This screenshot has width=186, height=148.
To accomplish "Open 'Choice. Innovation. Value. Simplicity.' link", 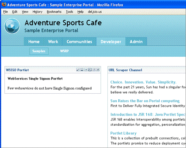I will pos(143,82).
